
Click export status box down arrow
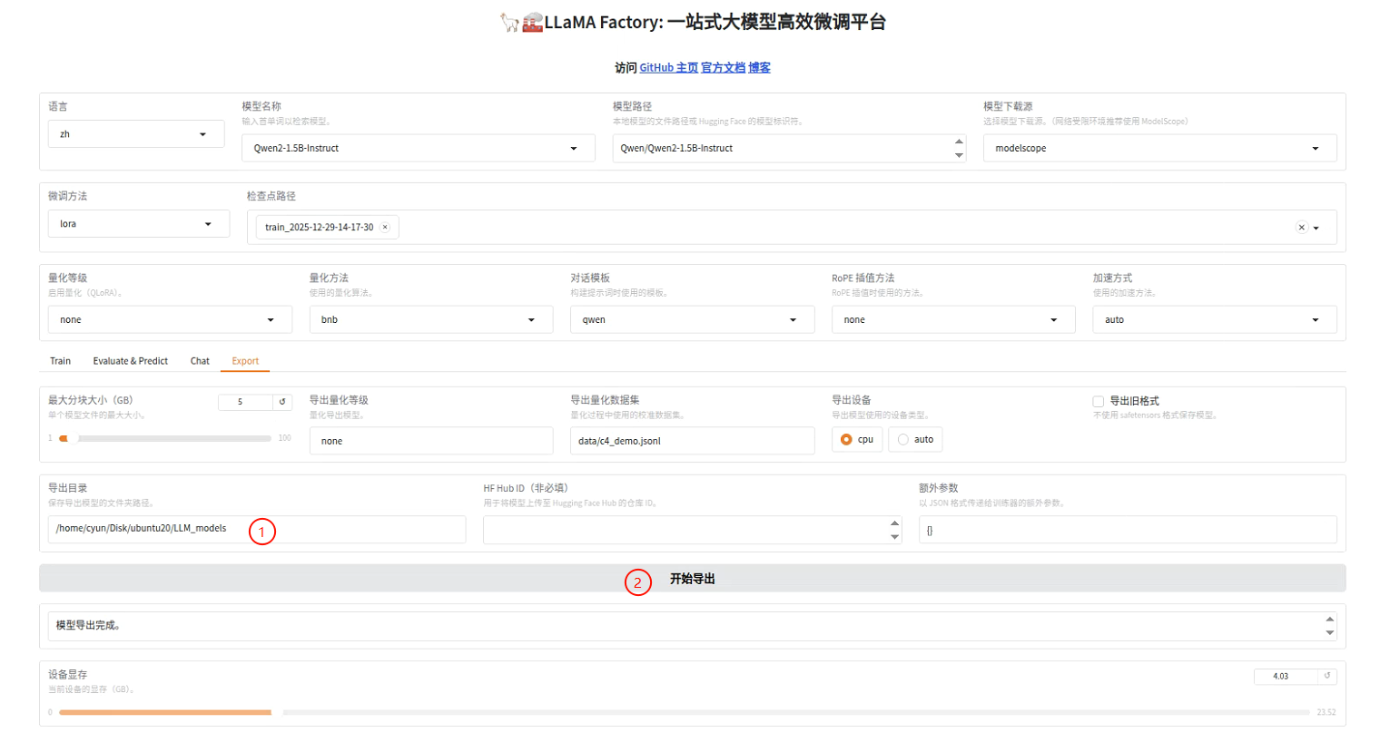tap(1329, 633)
